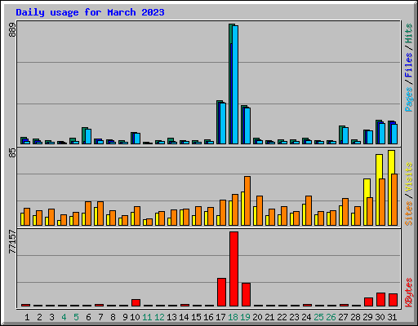This screenshot has height=326, width=418.
Task: Click the red KBytes bar for day 18
Action: coord(233,269)
